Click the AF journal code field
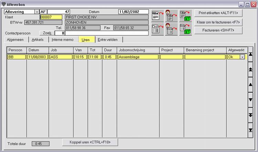The image size is (258, 152). [x=43, y=12]
